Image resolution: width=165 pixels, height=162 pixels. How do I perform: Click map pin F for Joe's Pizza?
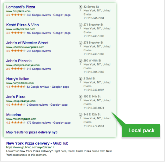tap(81, 98)
